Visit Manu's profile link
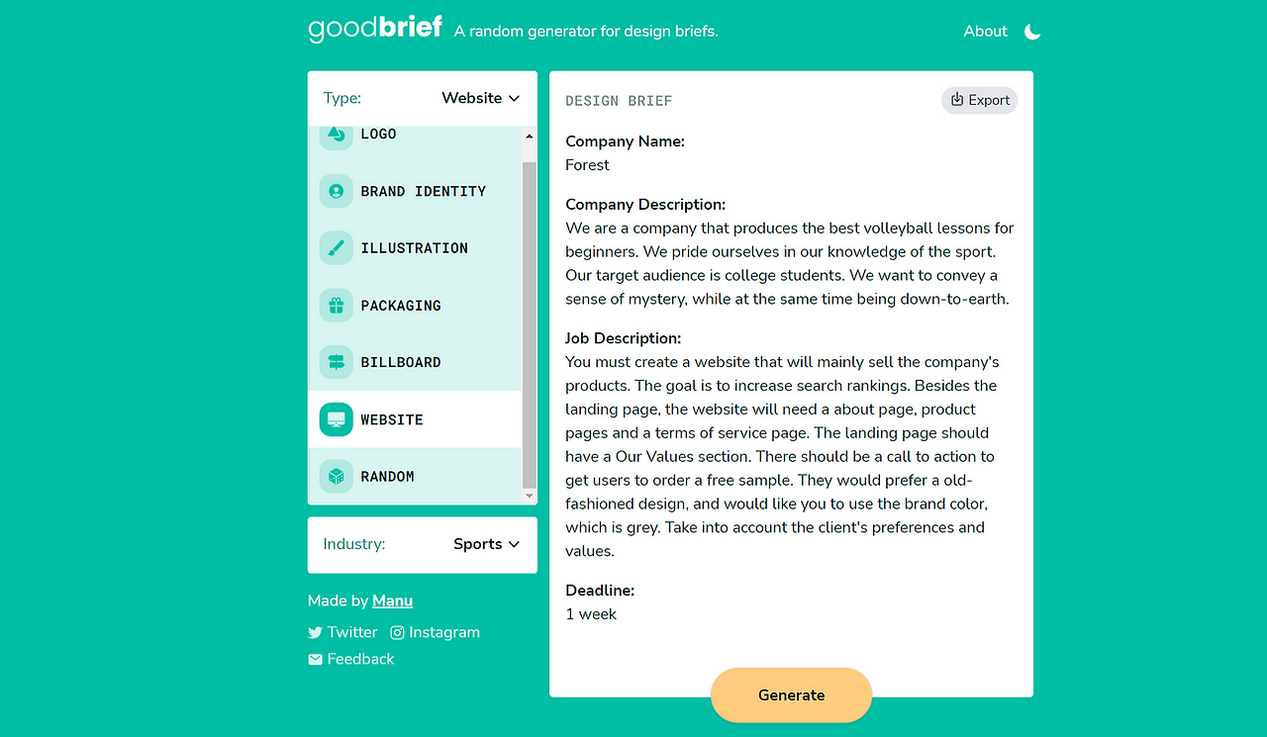The height and width of the screenshot is (737, 1267). 392,600
